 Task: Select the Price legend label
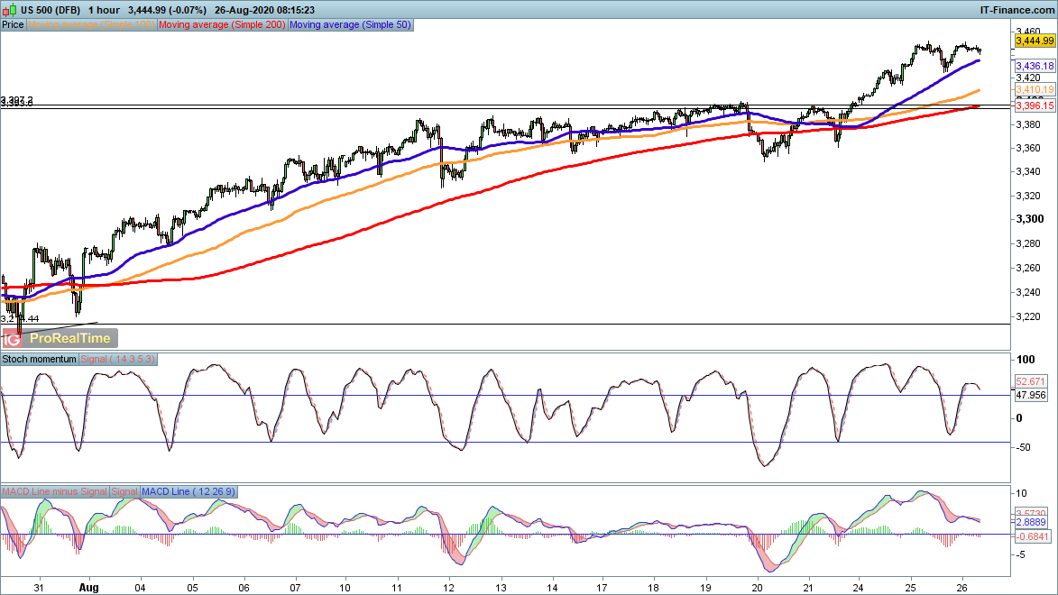click(x=13, y=25)
